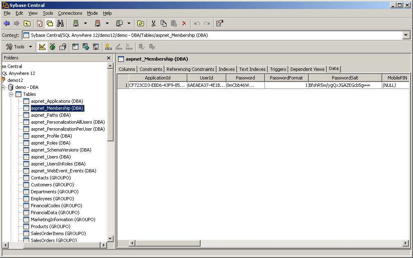Click the Disconnect computer icon with red X
Viewport: 413px width, 258px height.
98,23
